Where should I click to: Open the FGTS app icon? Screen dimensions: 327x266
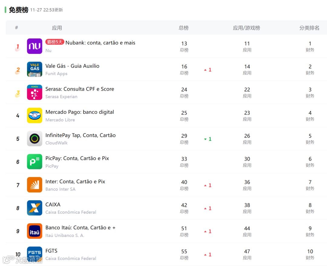(35, 254)
